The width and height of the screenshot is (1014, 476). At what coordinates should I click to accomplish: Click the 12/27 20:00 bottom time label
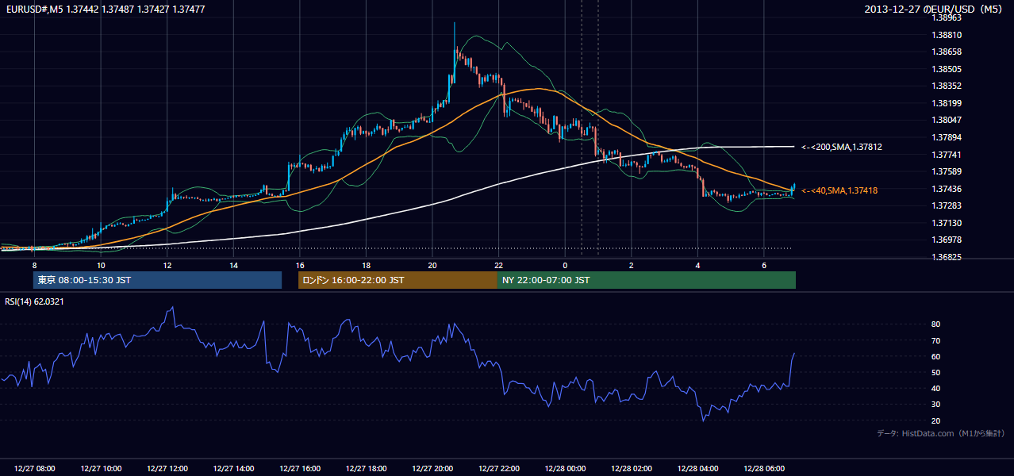(x=432, y=469)
